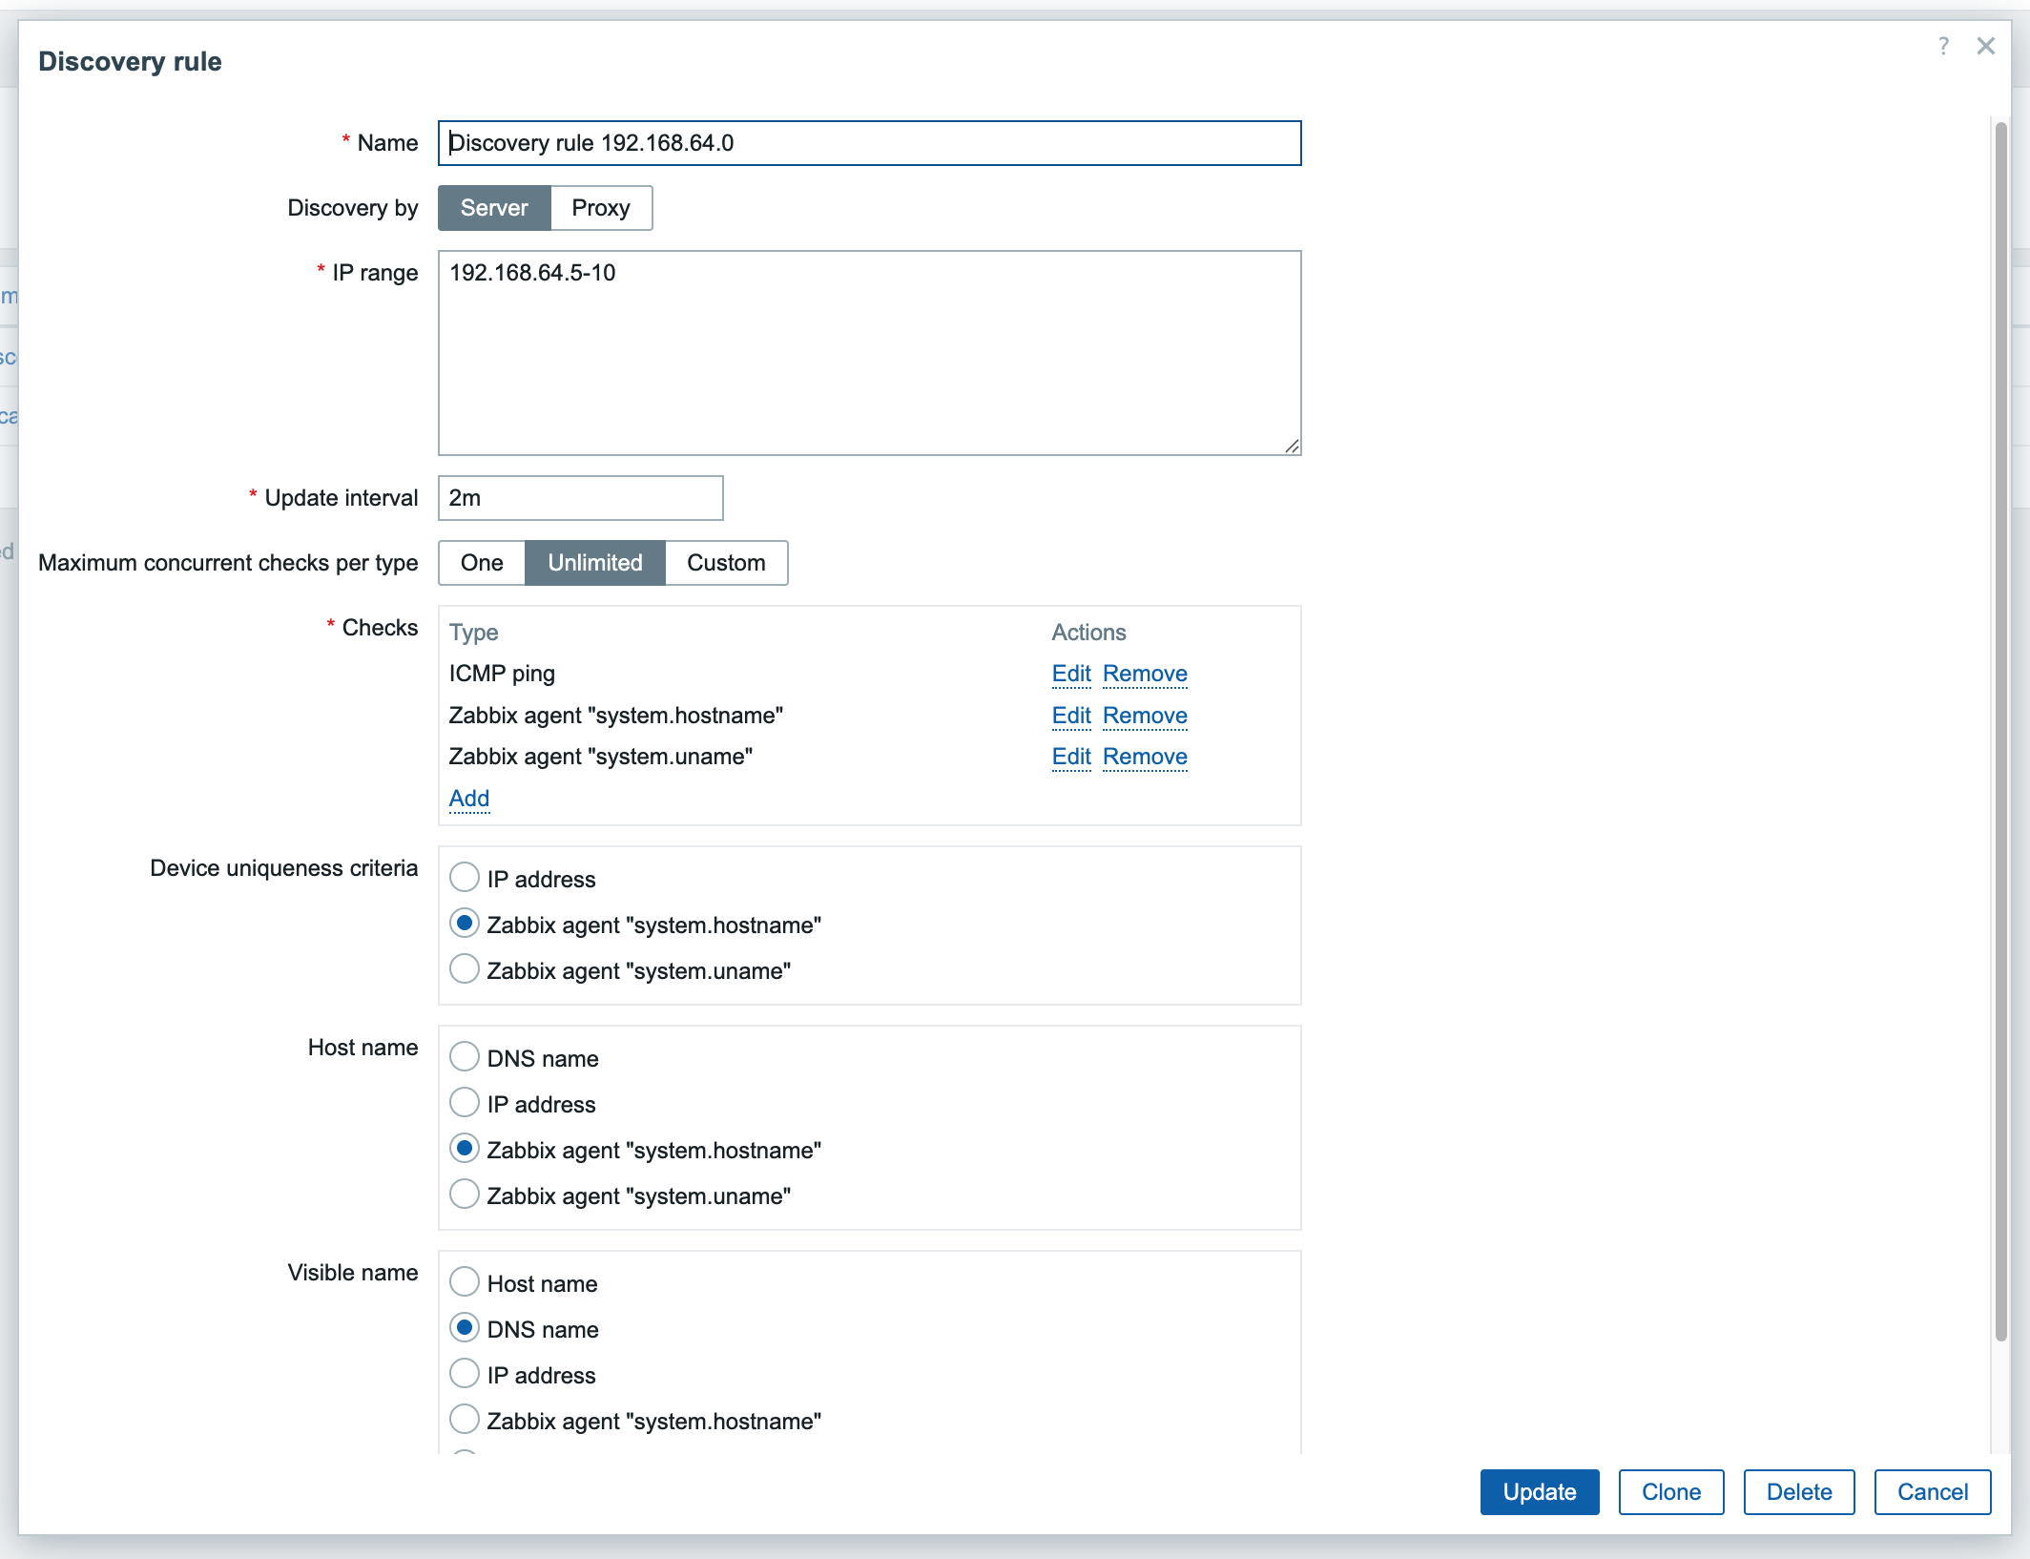Select Proxy for Discovery by
Viewport: 2030px width, 1559px height.
600,208
